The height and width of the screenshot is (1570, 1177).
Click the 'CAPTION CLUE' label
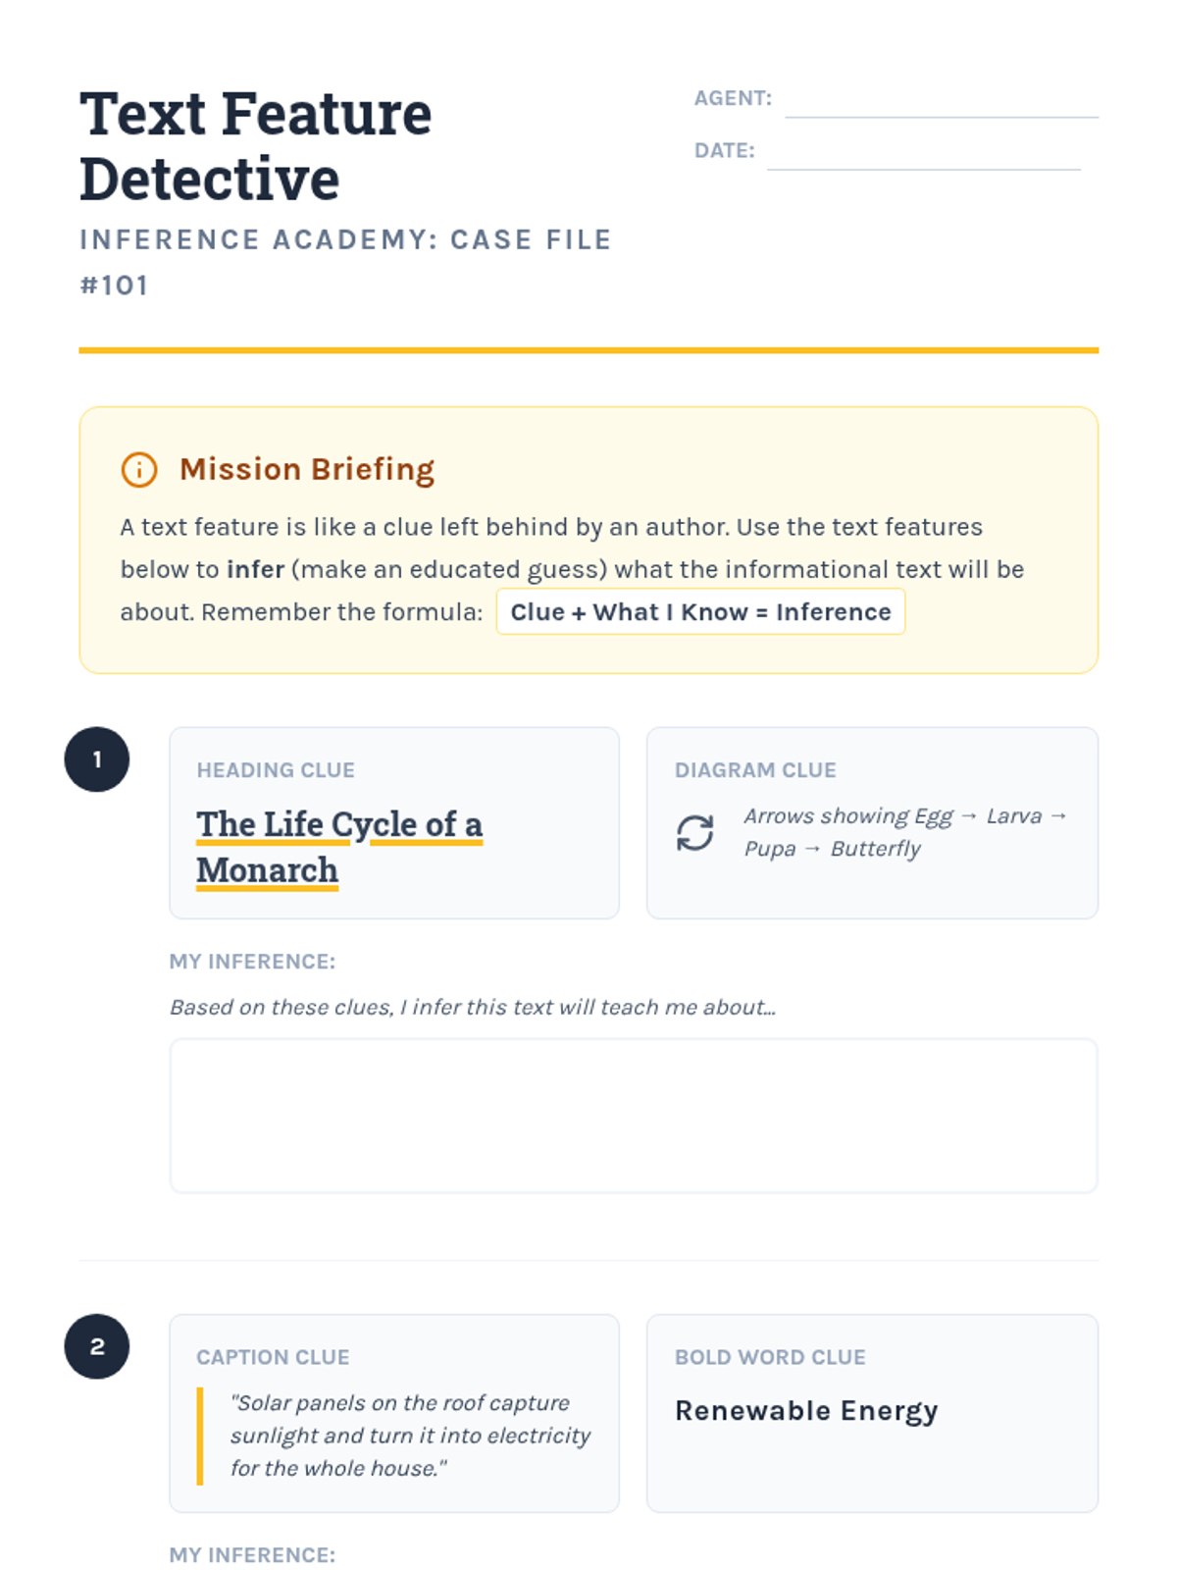click(x=273, y=1357)
